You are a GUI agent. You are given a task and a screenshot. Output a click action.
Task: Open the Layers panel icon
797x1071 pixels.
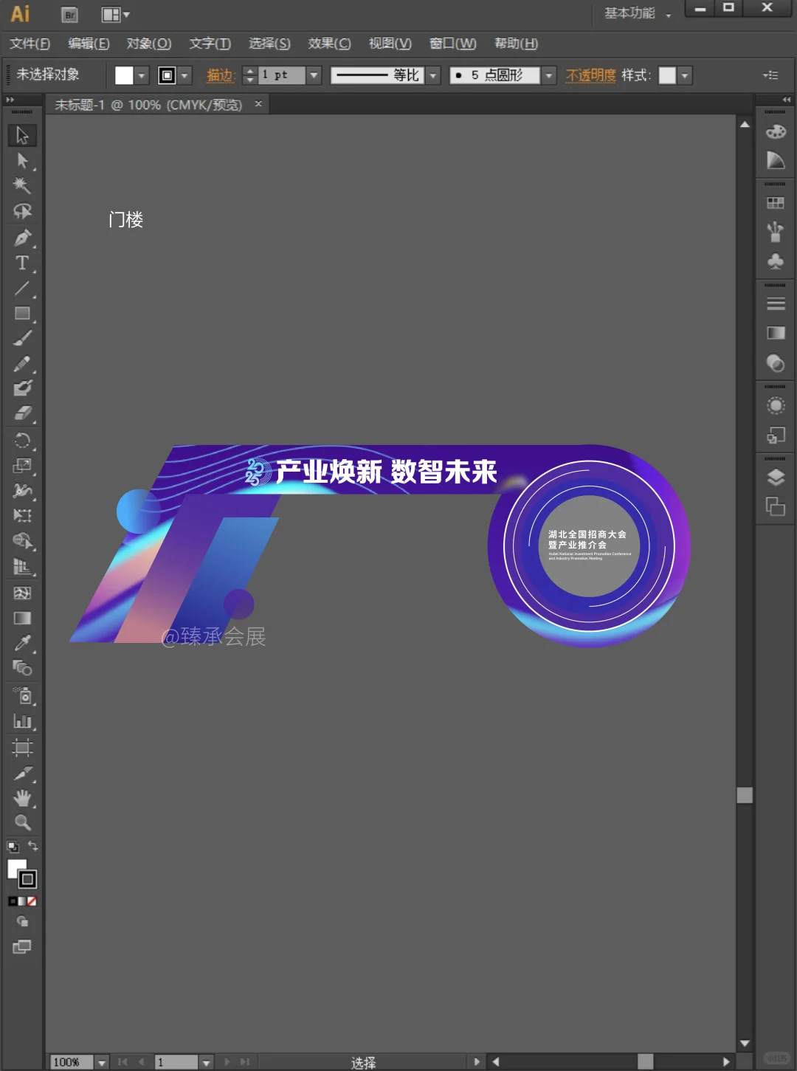[x=776, y=478]
